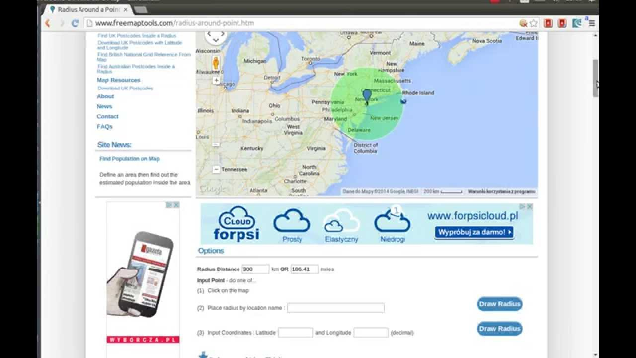
Task: Bookmark this page with the star icon
Action: (533, 23)
